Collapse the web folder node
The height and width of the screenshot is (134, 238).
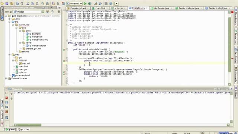click(x=10, y=55)
